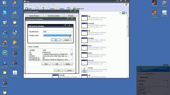This screenshot has width=170, height=95.
Task: Open TuneUp Utilities 2009 icon
Action: [x=15, y=45]
